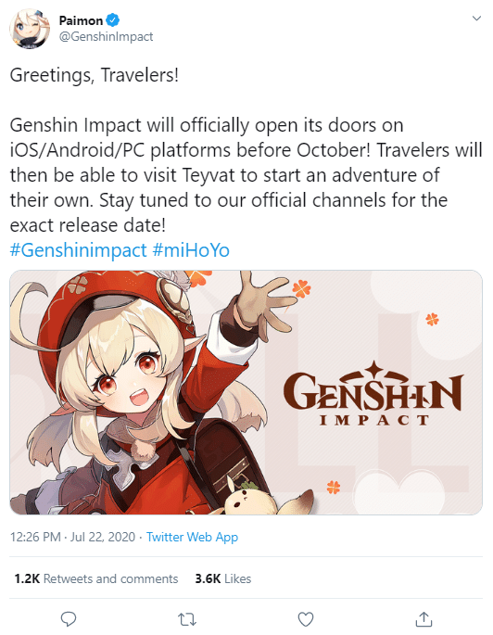
Task: View the 1.2K Retweets and comments
Action: 96,578
